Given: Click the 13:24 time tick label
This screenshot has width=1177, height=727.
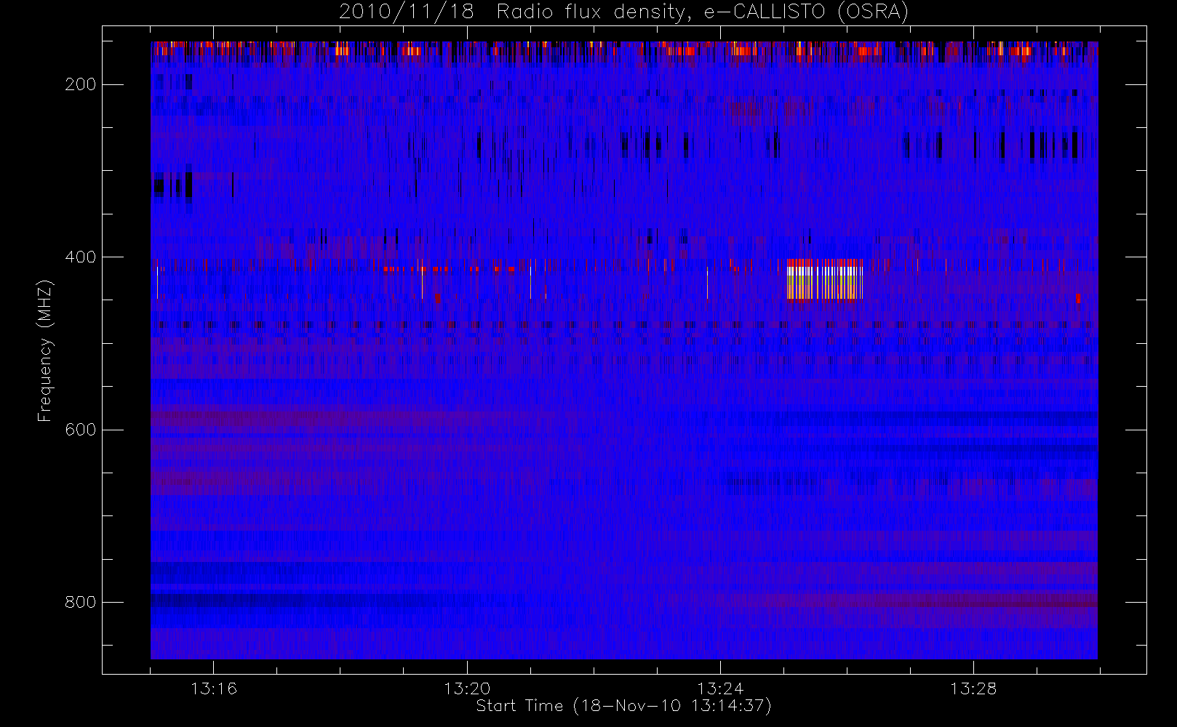Looking at the screenshot, I should point(720,688).
